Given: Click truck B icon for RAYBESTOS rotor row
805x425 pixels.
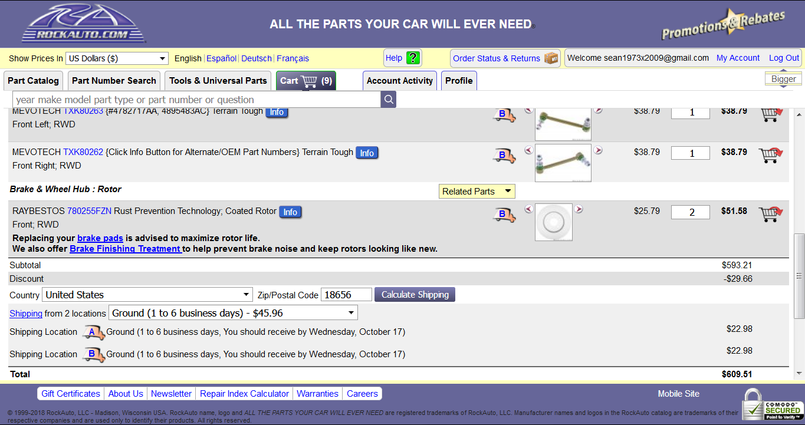Looking at the screenshot, I should pos(504,215).
